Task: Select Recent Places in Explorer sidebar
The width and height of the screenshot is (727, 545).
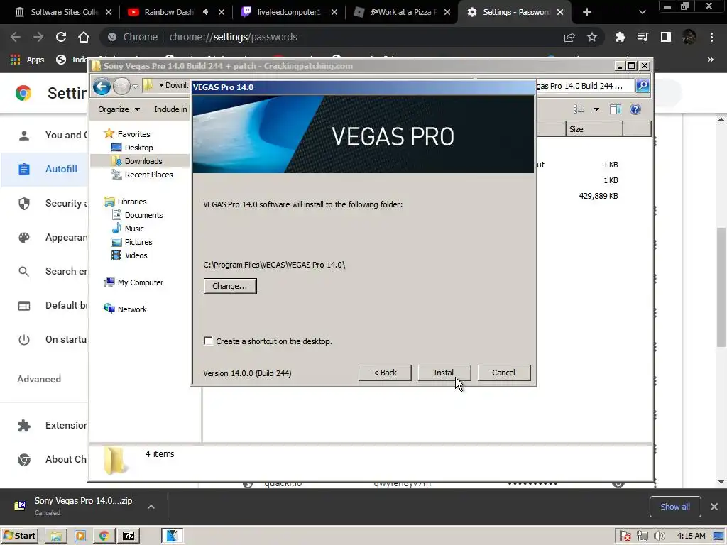Action: pyautogui.click(x=148, y=175)
